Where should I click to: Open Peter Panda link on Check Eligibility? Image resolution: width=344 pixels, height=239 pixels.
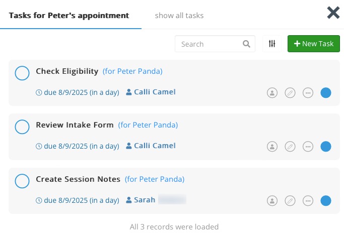click(132, 71)
